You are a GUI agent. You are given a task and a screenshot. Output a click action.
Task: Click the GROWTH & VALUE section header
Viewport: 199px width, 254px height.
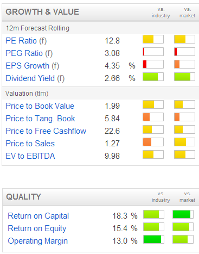pyautogui.click(x=42, y=12)
